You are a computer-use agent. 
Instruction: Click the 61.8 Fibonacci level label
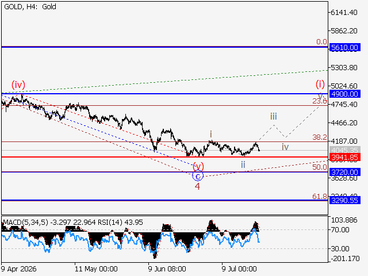[320, 196]
